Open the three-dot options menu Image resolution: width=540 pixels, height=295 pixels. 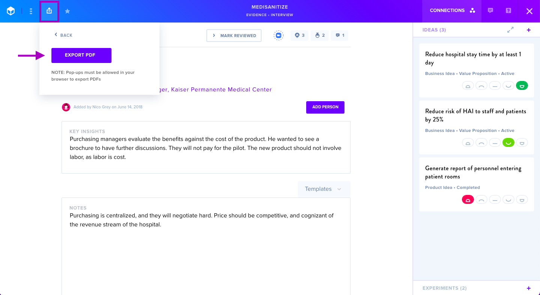[x=31, y=11]
